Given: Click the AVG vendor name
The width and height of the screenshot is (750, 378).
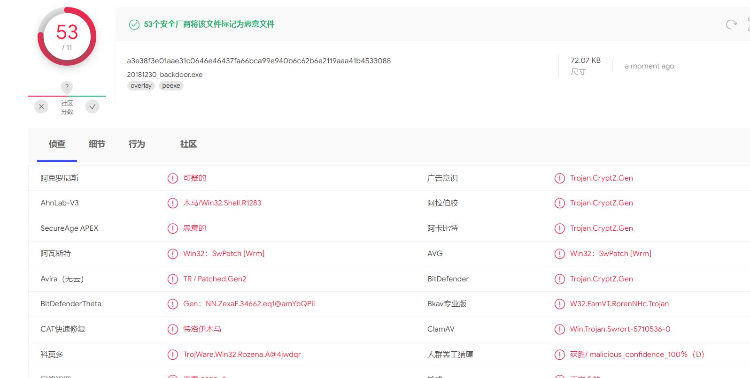Looking at the screenshot, I should pyautogui.click(x=435, y=254).
